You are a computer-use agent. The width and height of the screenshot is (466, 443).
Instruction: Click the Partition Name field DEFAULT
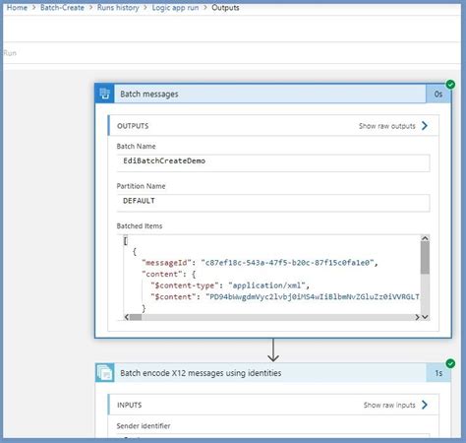point(273,203)
